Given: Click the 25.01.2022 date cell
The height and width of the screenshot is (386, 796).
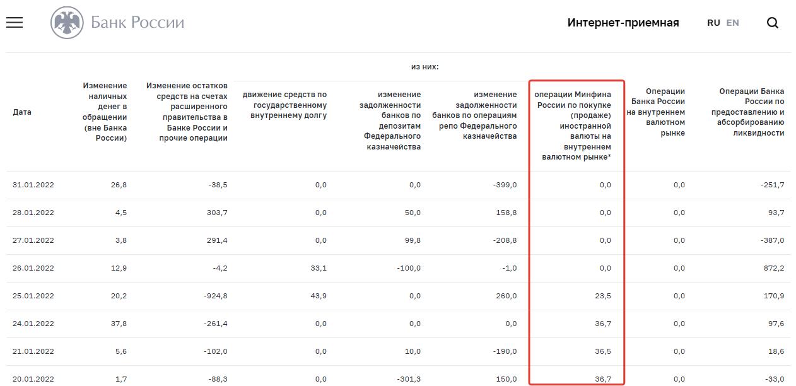Looking at the screenshot, I should [x=33, y=296].
